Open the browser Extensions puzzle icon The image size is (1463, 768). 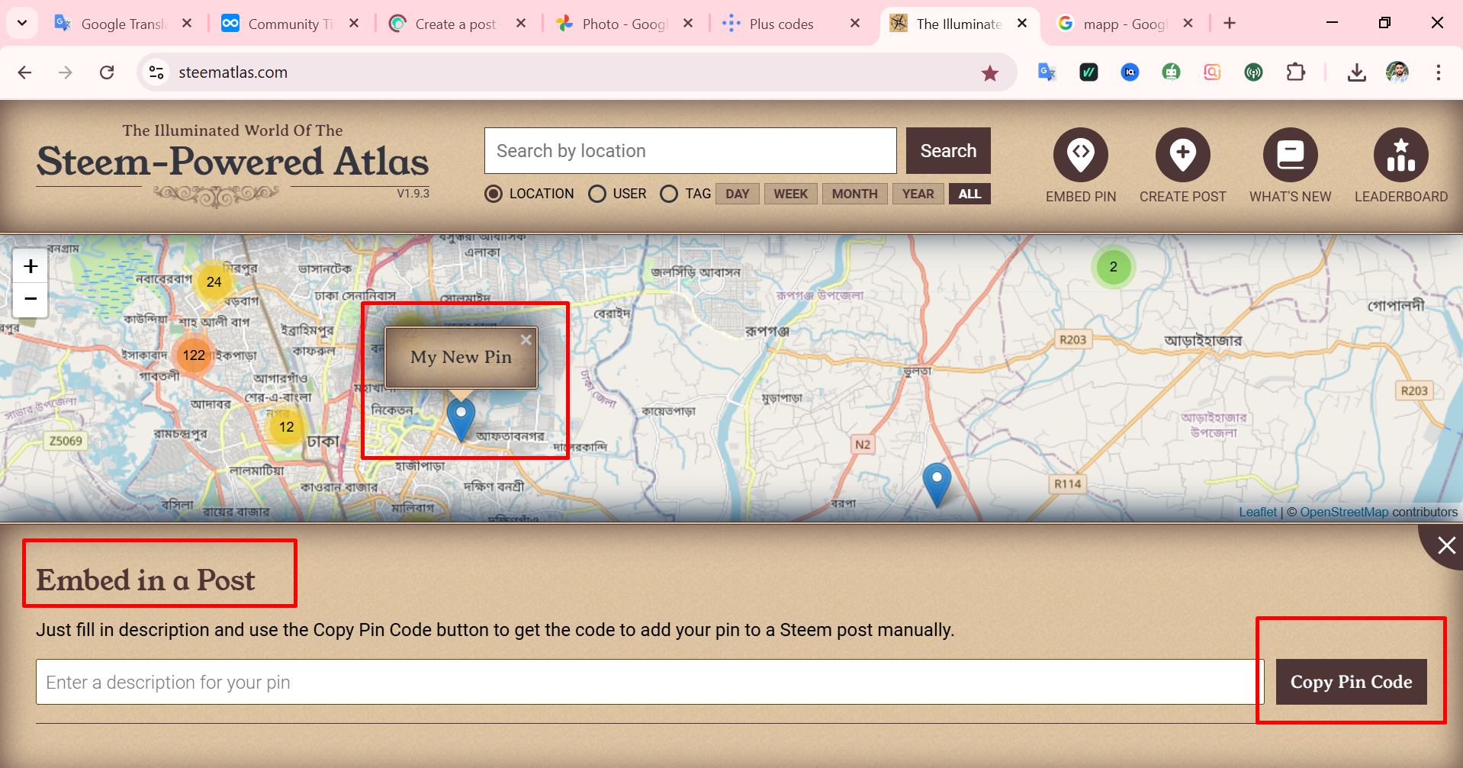[x=1295, y=72]
